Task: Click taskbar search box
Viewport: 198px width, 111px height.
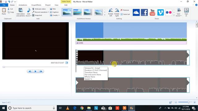Action: (x=32, y=108)
